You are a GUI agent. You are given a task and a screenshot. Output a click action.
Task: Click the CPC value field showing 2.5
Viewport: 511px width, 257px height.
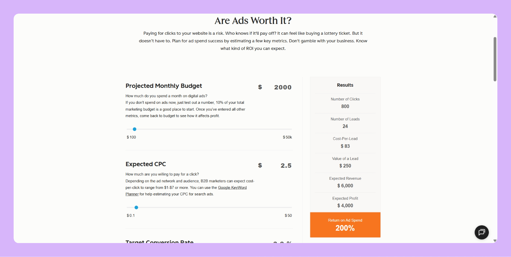tap(286, 166)
